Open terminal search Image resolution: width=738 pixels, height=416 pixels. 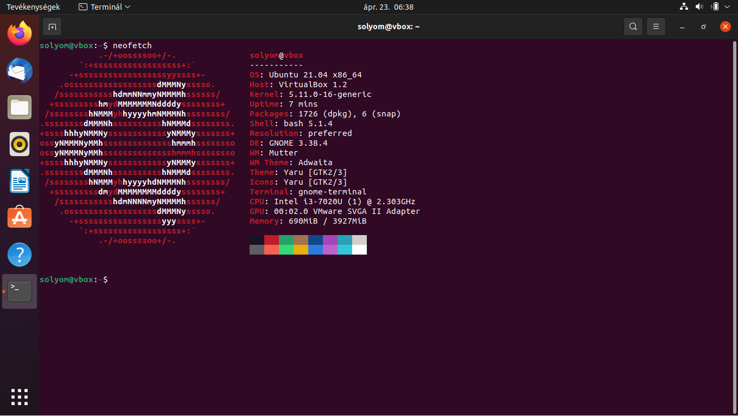pyautogui.click(x=633, y=27)
